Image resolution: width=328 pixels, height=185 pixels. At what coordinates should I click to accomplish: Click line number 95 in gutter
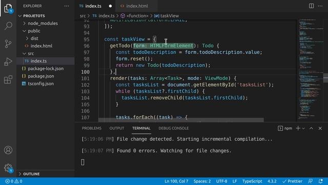[x=87, y=40]
